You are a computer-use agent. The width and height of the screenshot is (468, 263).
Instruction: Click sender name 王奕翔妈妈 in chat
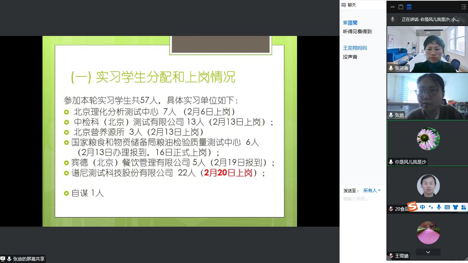[x=355, y=48]
